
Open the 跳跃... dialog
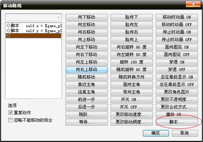click(87, 115)
